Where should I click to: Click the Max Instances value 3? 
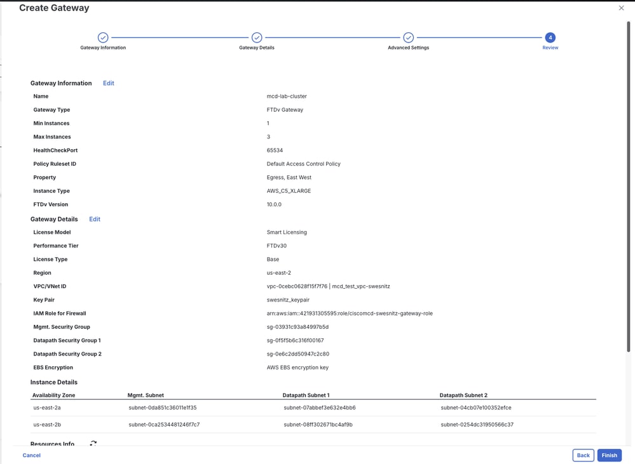click(268, 136)
